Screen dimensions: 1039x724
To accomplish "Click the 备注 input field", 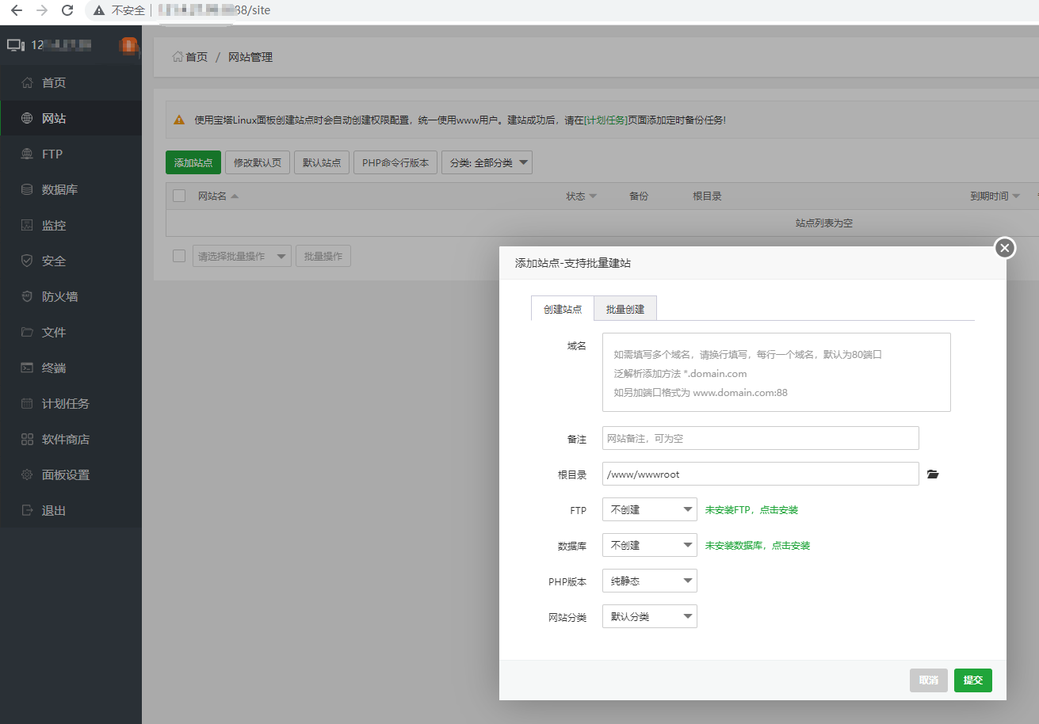I will [x=761, y=438].
